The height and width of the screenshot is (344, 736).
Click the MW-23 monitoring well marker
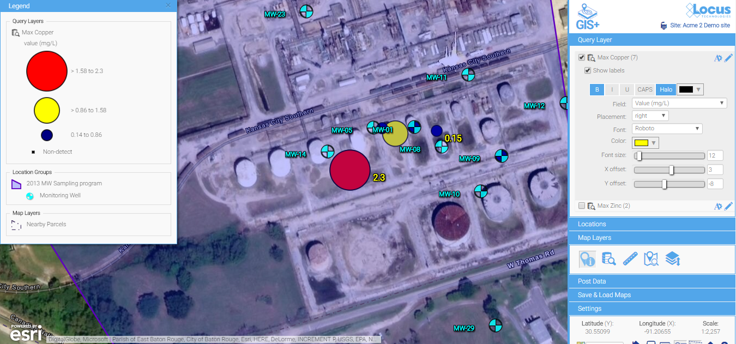(x=307, y=10)
